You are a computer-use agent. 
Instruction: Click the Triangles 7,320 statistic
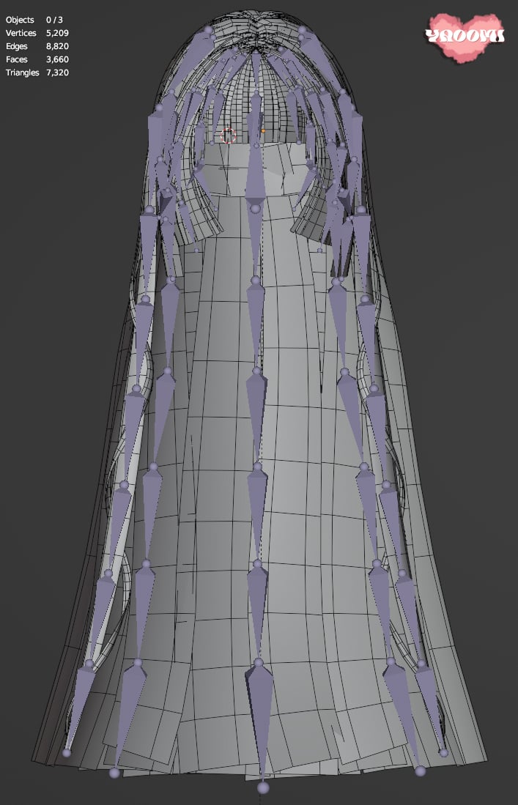pos(37,73)
